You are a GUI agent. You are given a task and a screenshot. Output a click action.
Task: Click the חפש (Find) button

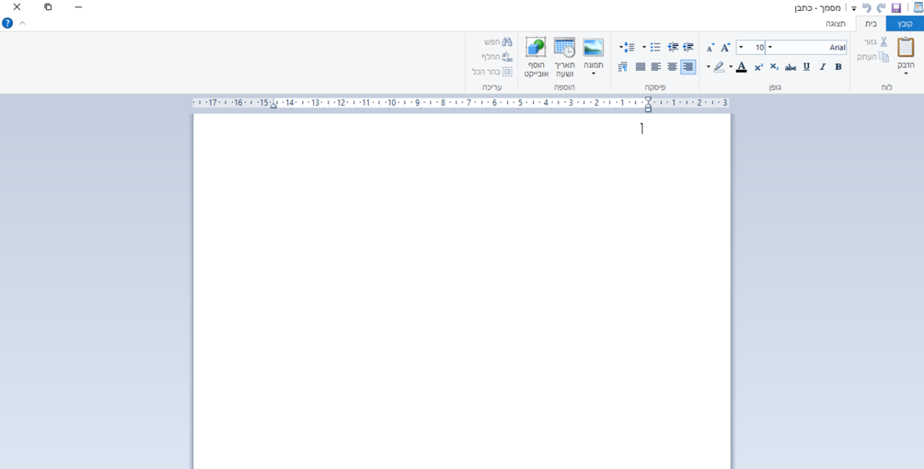498,42
